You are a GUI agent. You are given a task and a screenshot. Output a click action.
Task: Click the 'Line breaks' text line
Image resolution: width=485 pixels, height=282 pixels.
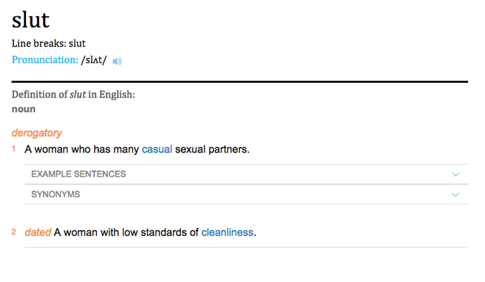click(x=48, y=44)
